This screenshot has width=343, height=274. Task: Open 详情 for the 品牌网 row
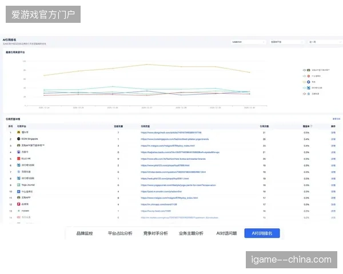click(333, 204)
